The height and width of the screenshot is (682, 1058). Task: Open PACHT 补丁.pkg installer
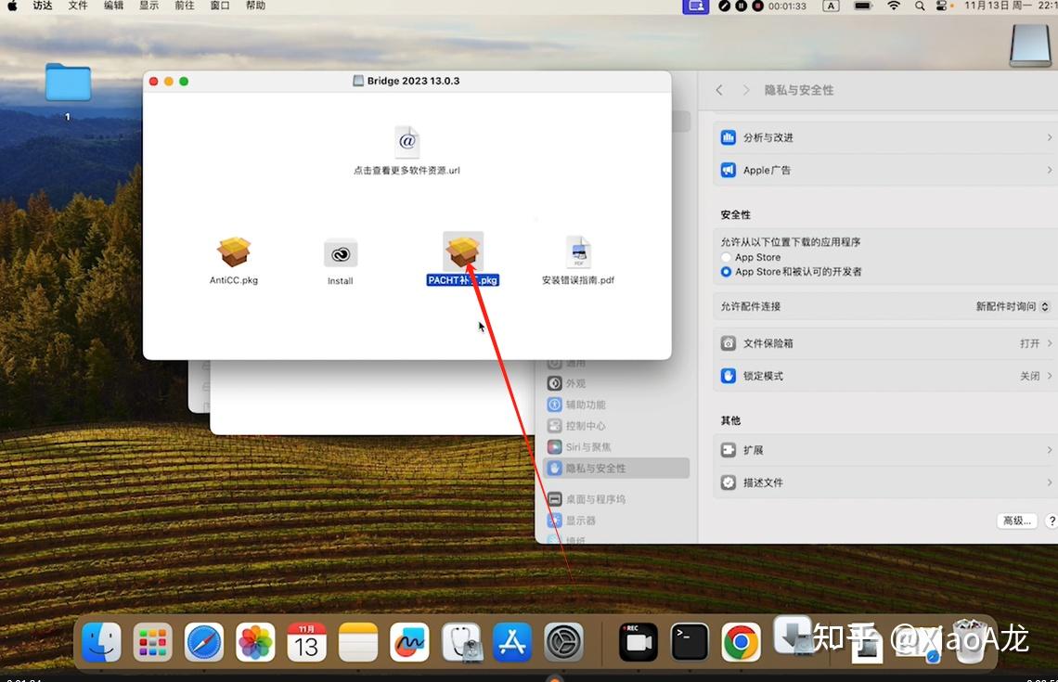click(x=462, y=251)
